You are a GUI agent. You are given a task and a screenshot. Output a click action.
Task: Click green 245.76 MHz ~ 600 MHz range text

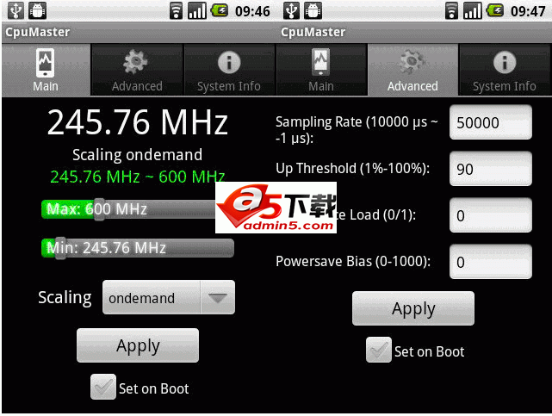click(137, 177)
